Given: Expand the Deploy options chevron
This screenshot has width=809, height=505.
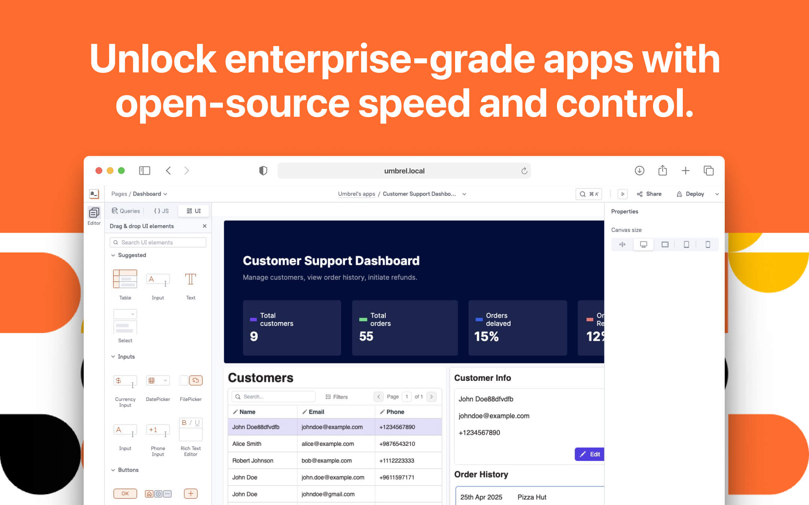Looking at the screenshot, I should pos(717,194).
